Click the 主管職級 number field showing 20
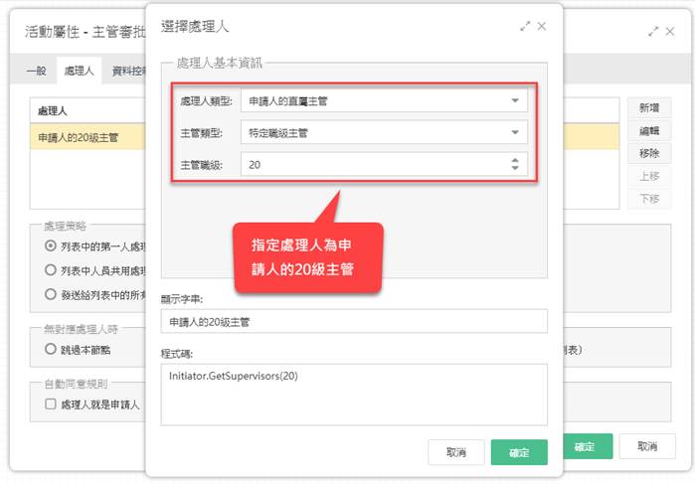The height and width of the screenshot is (485, 695). point(384,164)
